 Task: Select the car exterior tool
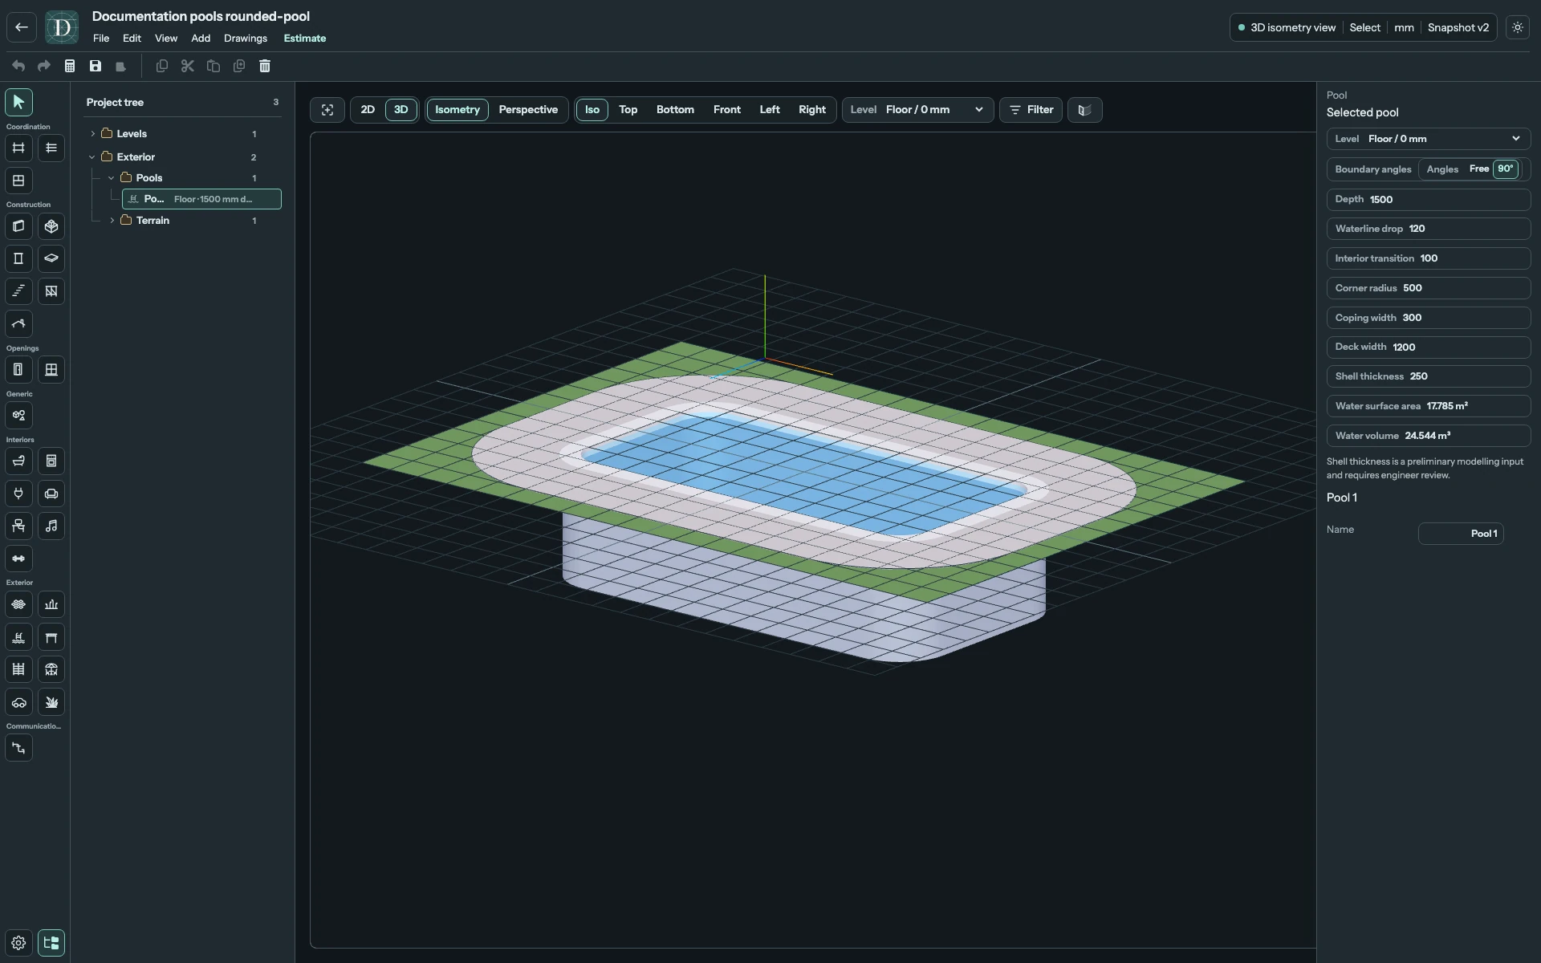(18, 702)
